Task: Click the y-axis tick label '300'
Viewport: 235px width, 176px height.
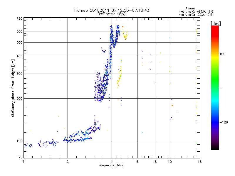Action: click(19, 74)
